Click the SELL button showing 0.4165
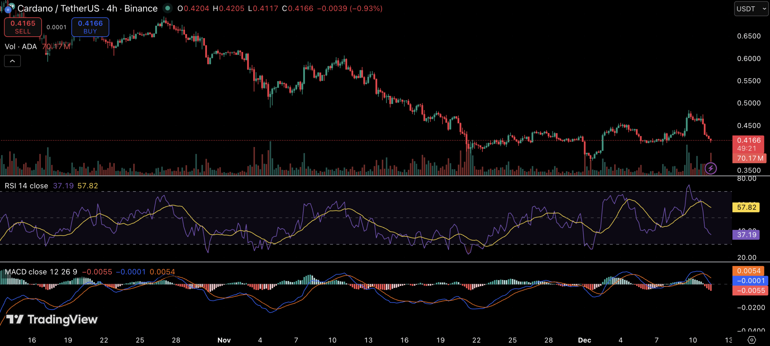 (23, 27)
